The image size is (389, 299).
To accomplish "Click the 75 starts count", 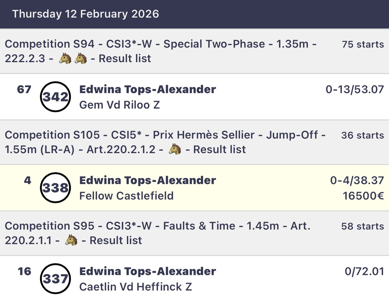I will pyautogui.click(x=363, y=44).
